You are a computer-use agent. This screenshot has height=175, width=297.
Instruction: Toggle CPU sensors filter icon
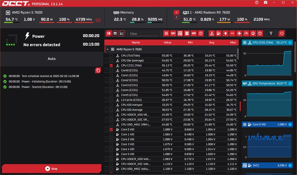166,33
